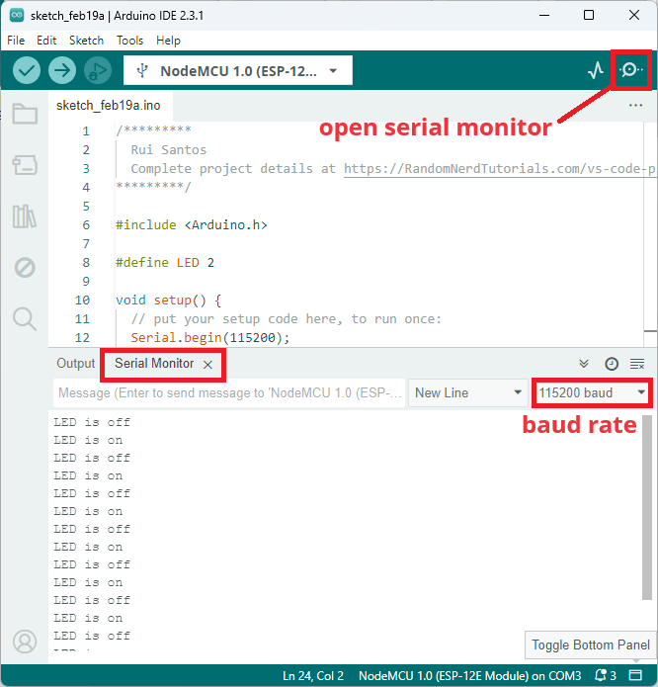Toggle timestamp in Serial Monitor

click(612, 364)
